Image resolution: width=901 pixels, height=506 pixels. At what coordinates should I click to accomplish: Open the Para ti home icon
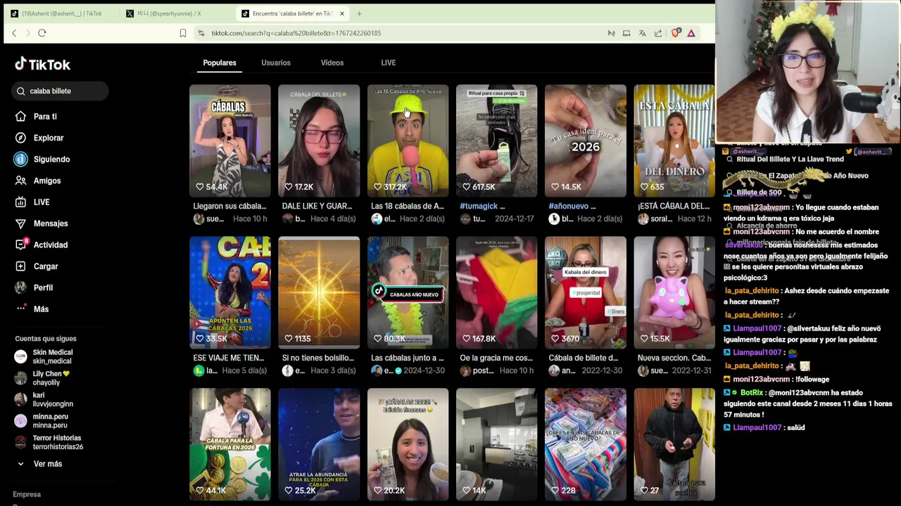click(20, 117)
